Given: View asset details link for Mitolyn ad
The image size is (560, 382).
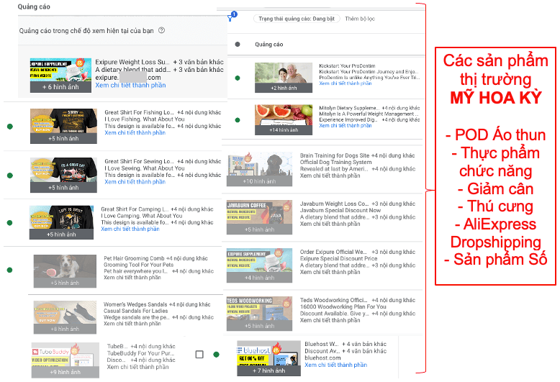Looking at the screenshot, I should pyautogui.click(x=346, y=126).
